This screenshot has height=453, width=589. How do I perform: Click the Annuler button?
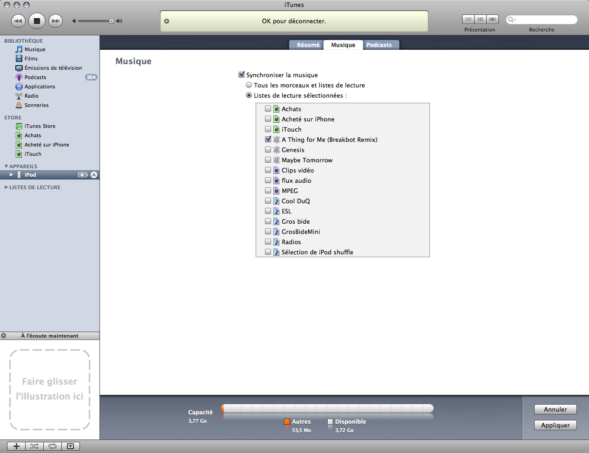(x=556, y=409)
